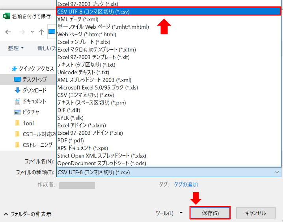Choose SYLK (*.slk) format

pos(169,118)
